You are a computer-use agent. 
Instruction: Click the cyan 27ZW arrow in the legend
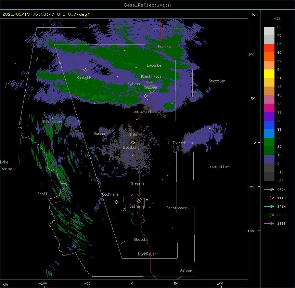269,206
